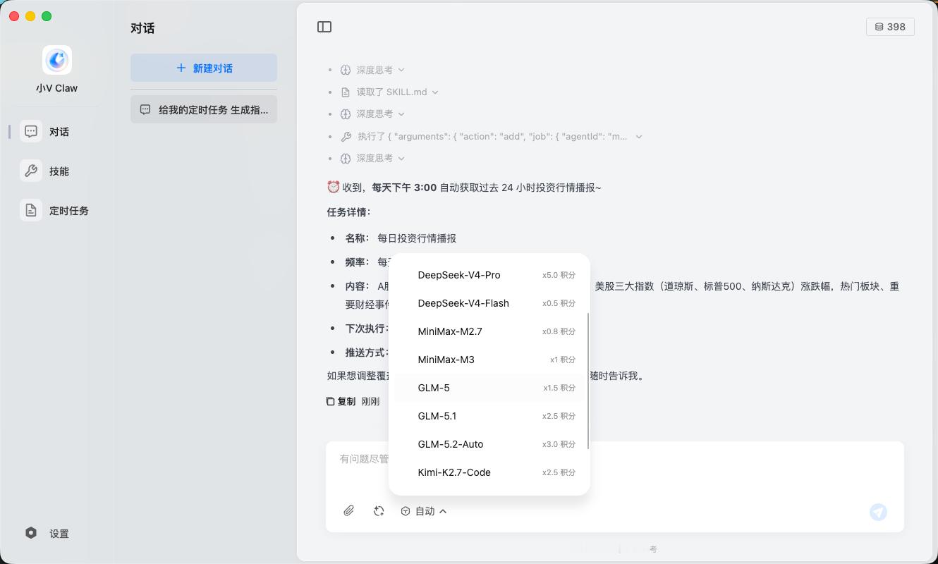Click the wrench icon next to 执行了
Viewport: 938px width, 564px height.
point(346,137)
